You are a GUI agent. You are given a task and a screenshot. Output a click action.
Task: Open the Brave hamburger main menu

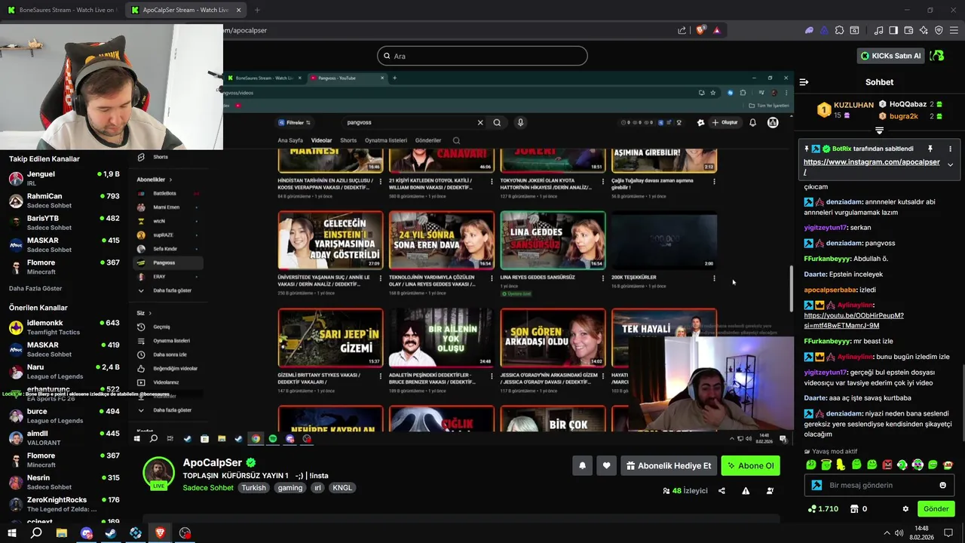coord(954,30)
